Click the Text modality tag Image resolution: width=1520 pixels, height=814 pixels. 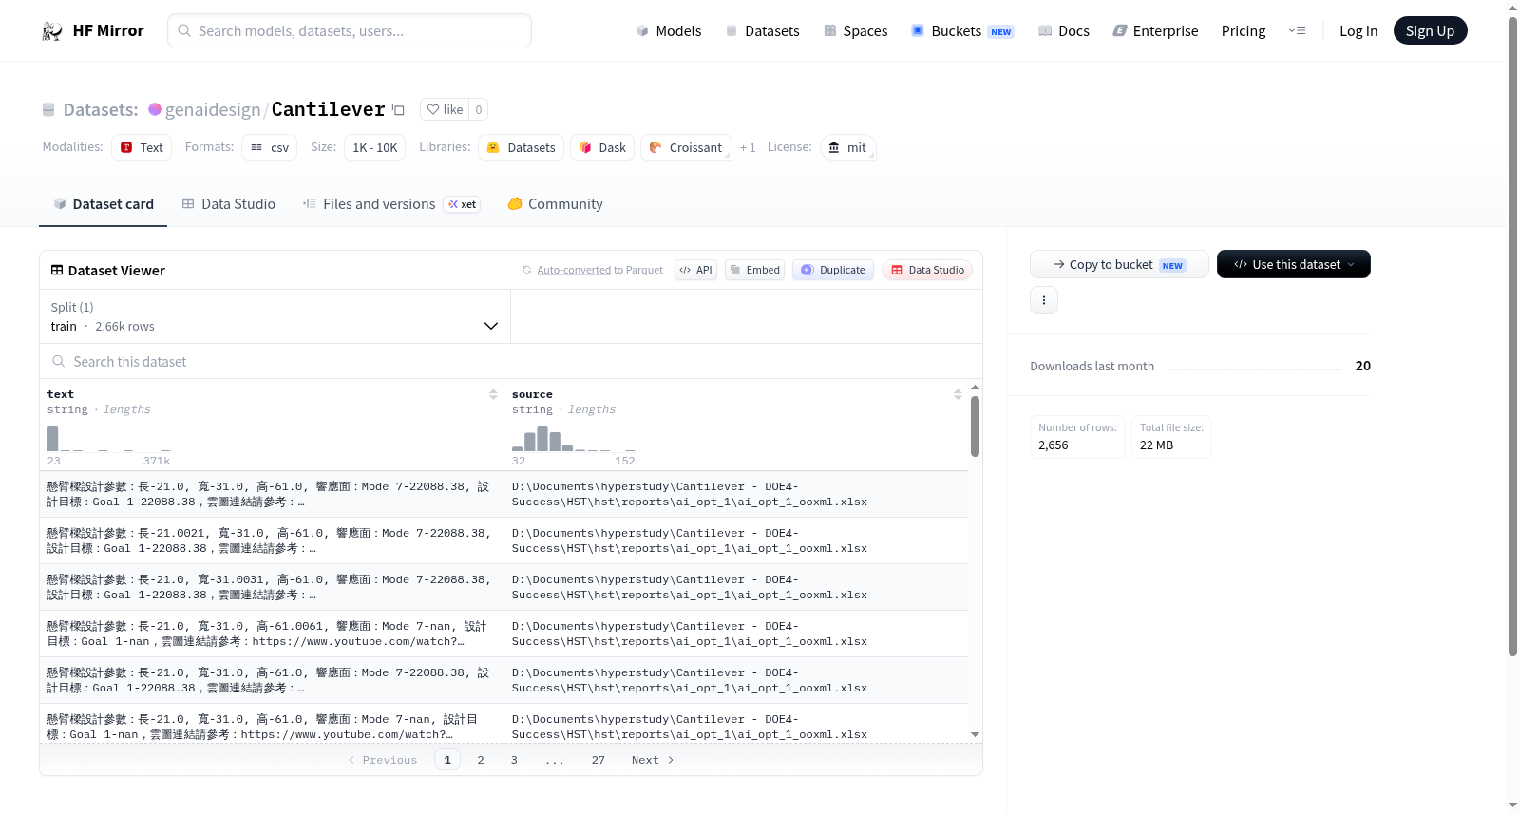click(x=142, y=147)
